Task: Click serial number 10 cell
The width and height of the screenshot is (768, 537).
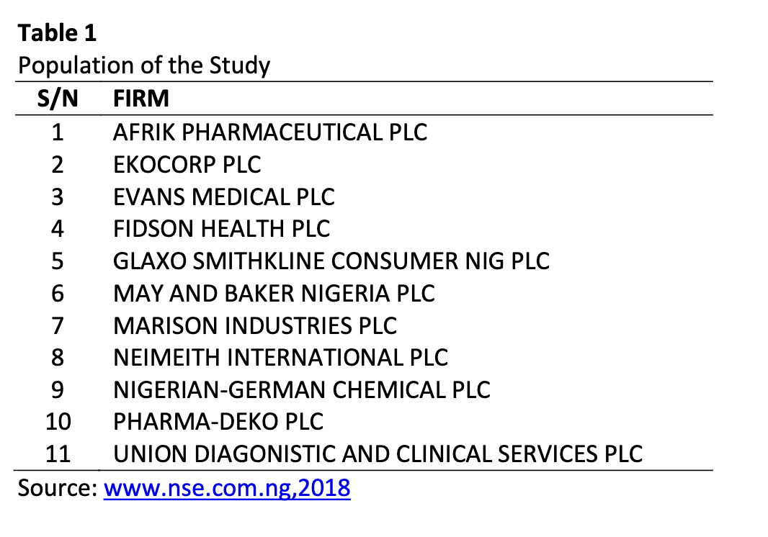Action: [58, 422]
